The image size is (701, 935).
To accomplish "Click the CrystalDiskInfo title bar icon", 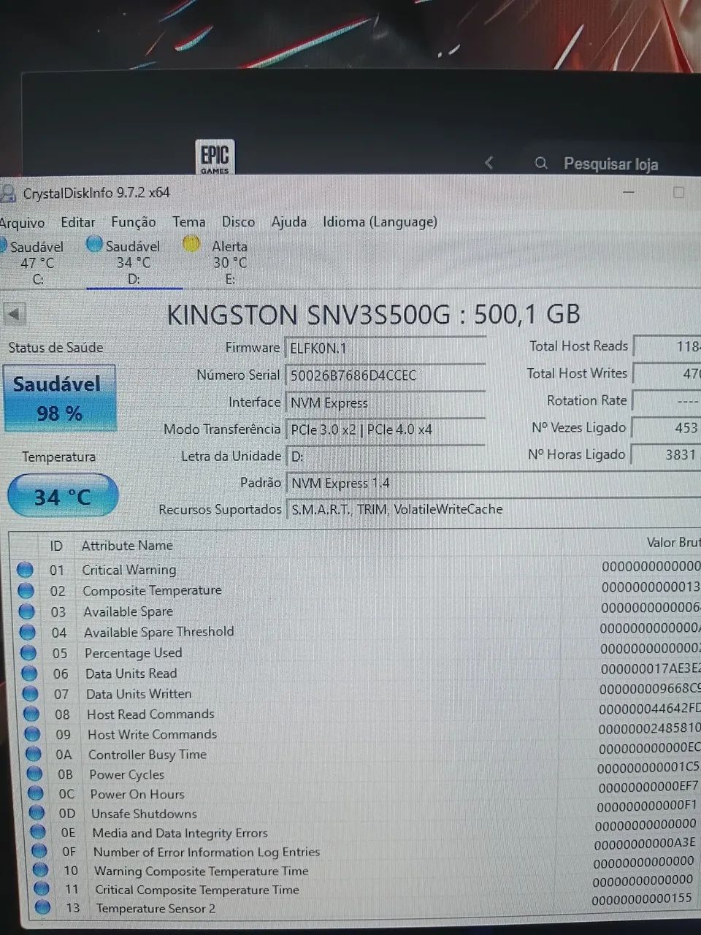I will pyautogui.click(x=7, y=194).
